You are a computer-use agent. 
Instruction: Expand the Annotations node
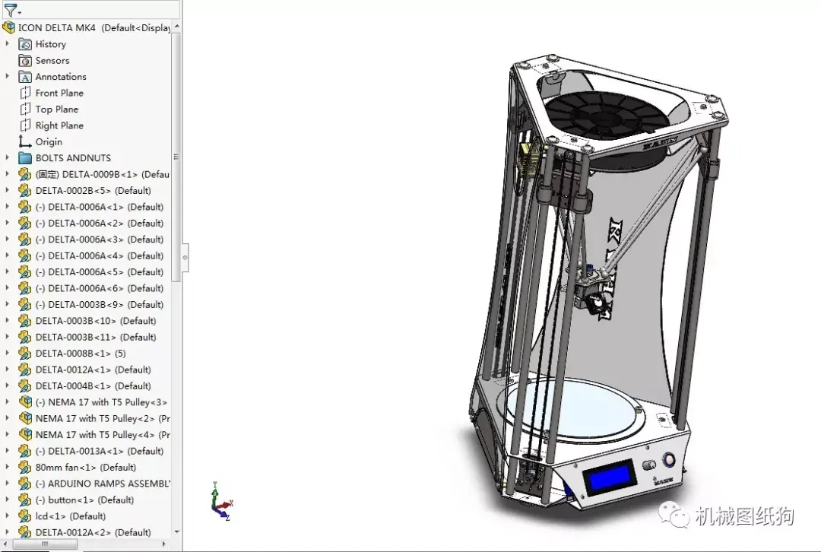point(7,77)
